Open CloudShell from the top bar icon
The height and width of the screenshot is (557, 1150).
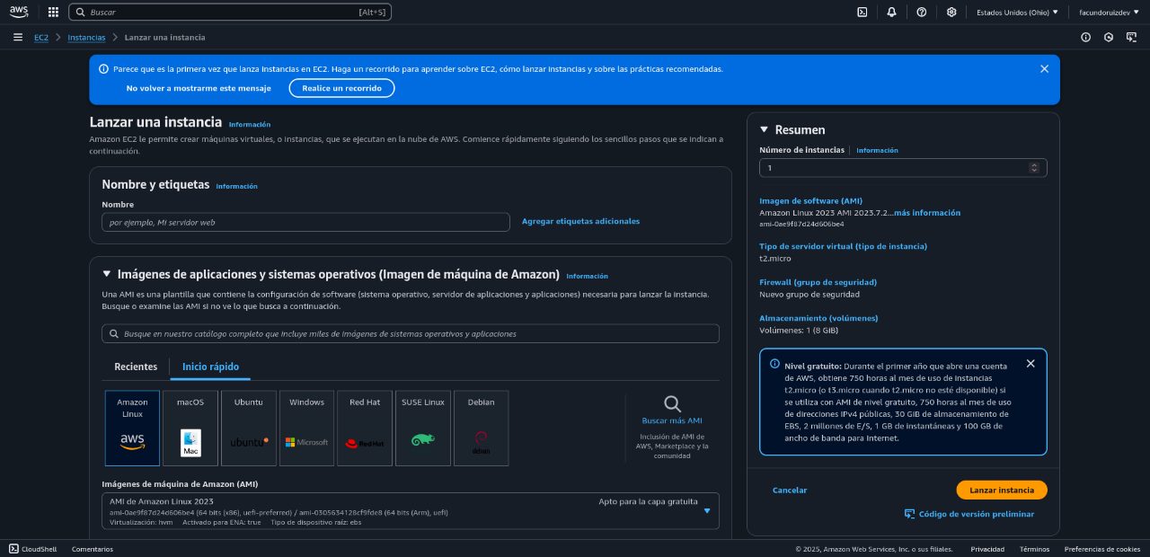(x=862, y=13)
